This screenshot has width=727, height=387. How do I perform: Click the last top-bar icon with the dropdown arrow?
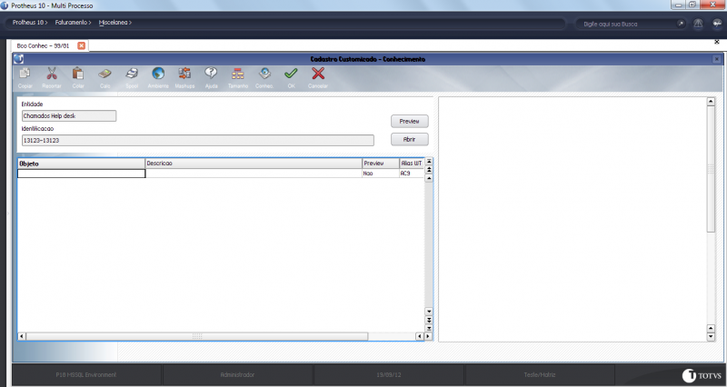(x=717, y=24)
